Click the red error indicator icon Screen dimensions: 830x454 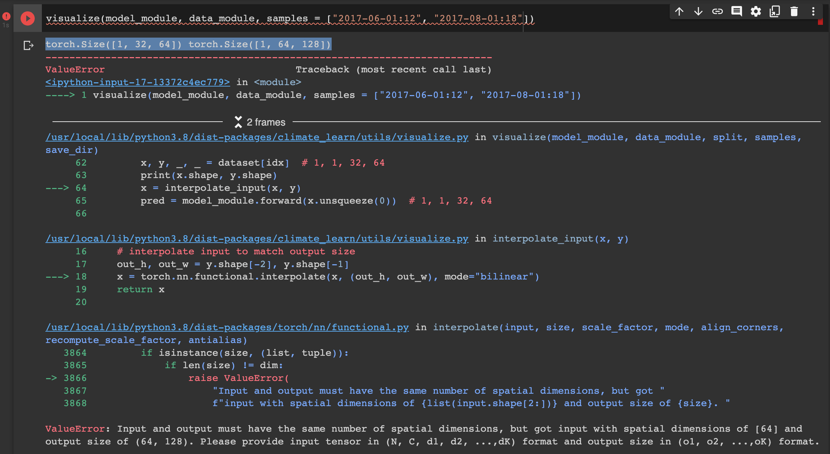pos(6,16)
